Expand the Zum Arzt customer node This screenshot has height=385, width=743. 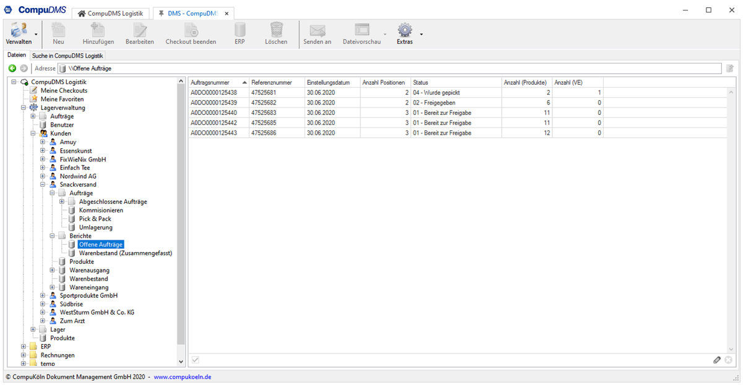tap(43, 321)
